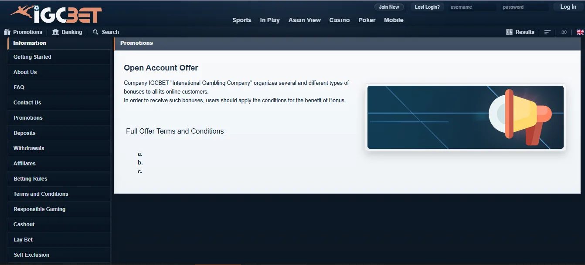Open FAQ in sidebar
This screenshot has height=265, width=585.
click(x=59, y=87)
